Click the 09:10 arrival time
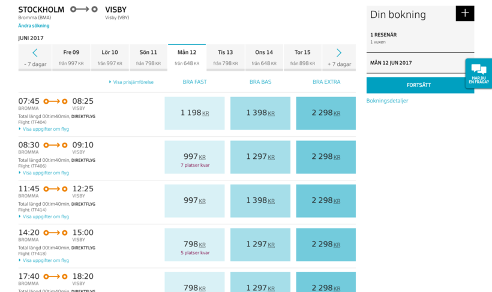This screenshot has height=292, width=492. tap(83, 145)
